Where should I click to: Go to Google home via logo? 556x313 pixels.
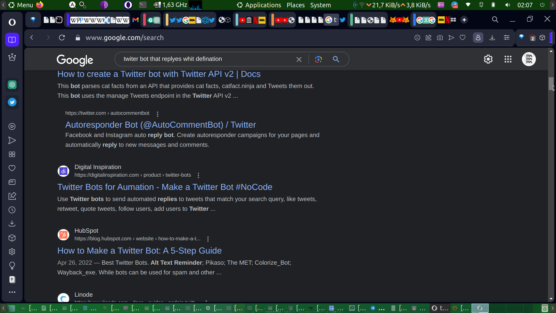pyautogui.click(x=75, y=60)
